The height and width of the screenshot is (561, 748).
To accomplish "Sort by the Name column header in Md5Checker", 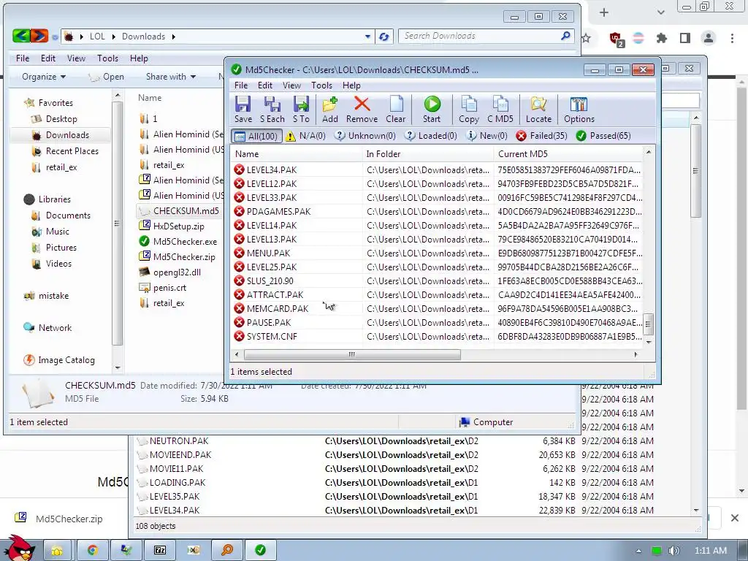I will point(297,154).
